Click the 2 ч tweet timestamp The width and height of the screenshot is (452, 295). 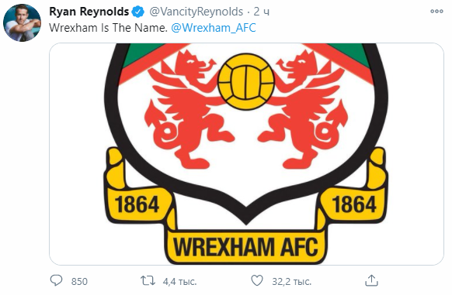tap(262, 12)
